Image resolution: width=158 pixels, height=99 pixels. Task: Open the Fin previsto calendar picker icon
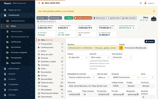(x=108, y=95)
